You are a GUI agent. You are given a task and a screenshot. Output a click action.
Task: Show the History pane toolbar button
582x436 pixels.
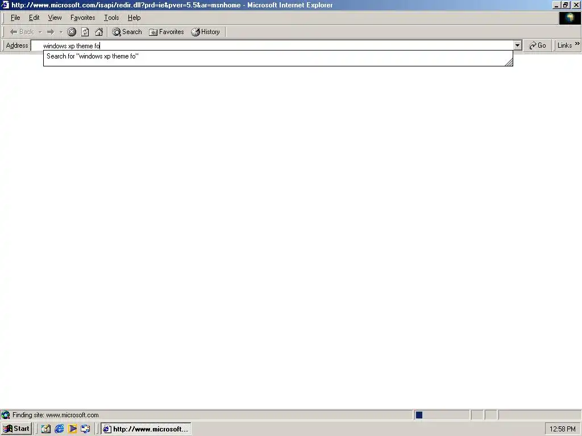click(206, 32)
